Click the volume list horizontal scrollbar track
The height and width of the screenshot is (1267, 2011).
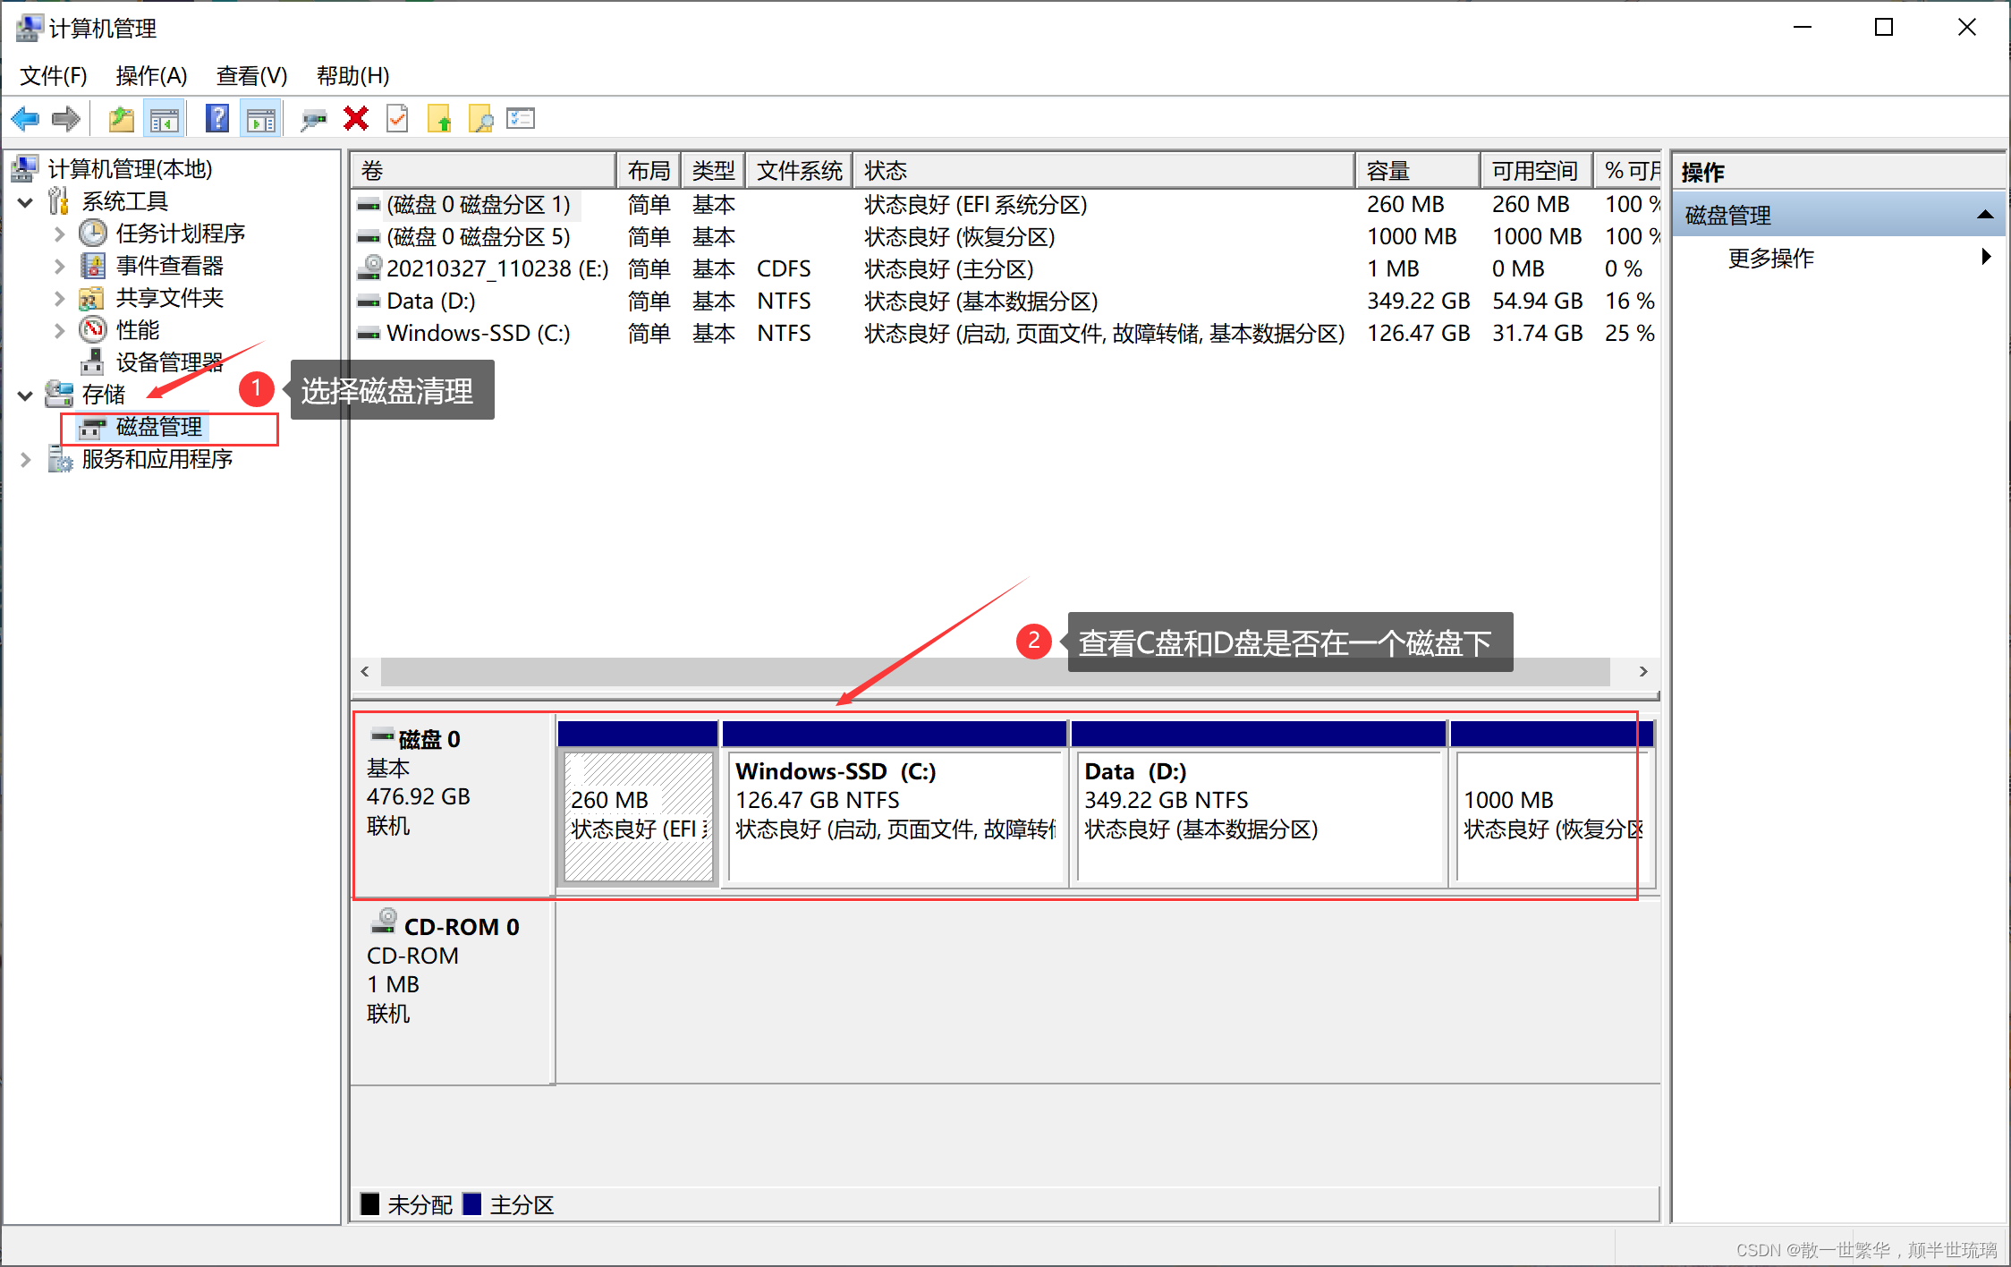(x=995, y=671)
